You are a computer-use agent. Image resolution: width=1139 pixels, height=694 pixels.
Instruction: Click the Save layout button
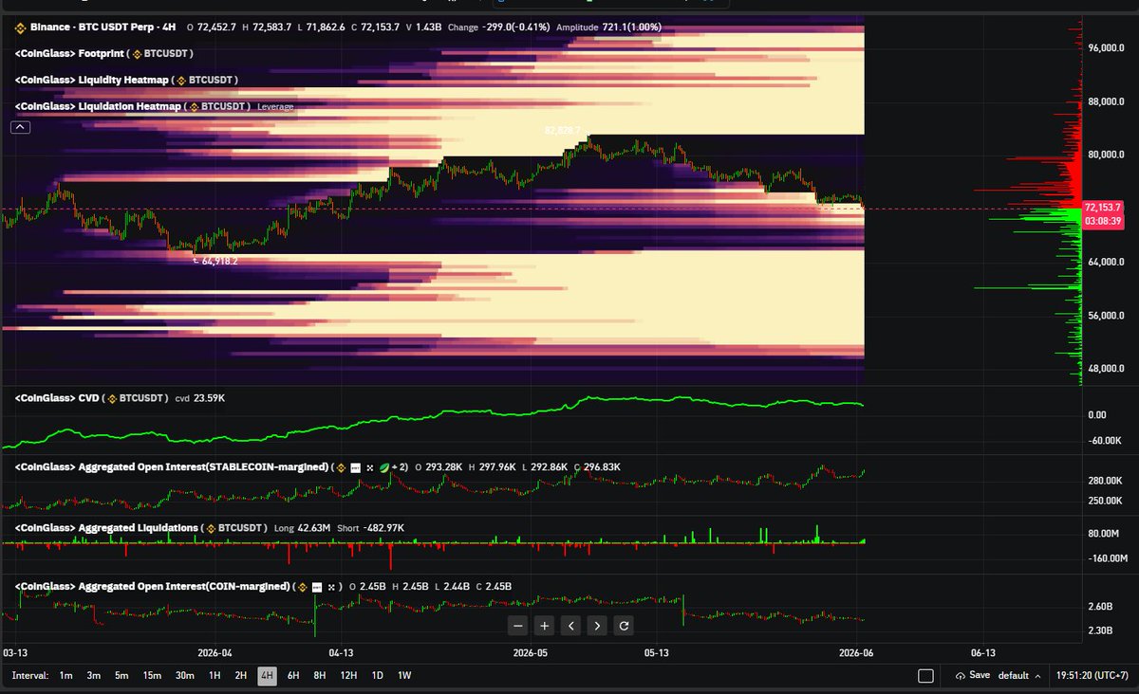(x=972, y=675)
